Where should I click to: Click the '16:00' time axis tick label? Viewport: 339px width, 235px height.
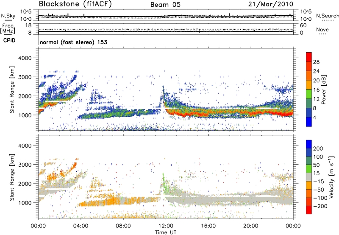(208, 226)
